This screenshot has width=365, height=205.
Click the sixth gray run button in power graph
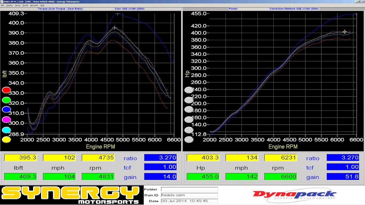click(189, 140)
